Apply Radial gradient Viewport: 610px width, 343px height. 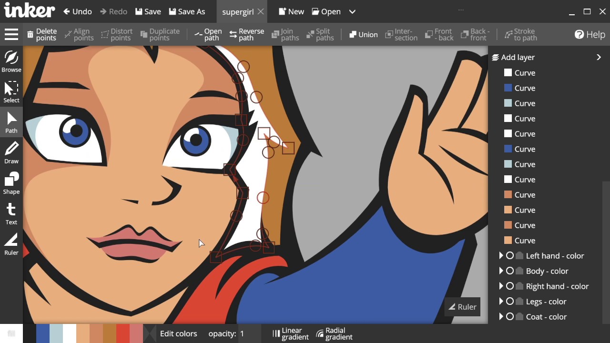coord(334,333)
